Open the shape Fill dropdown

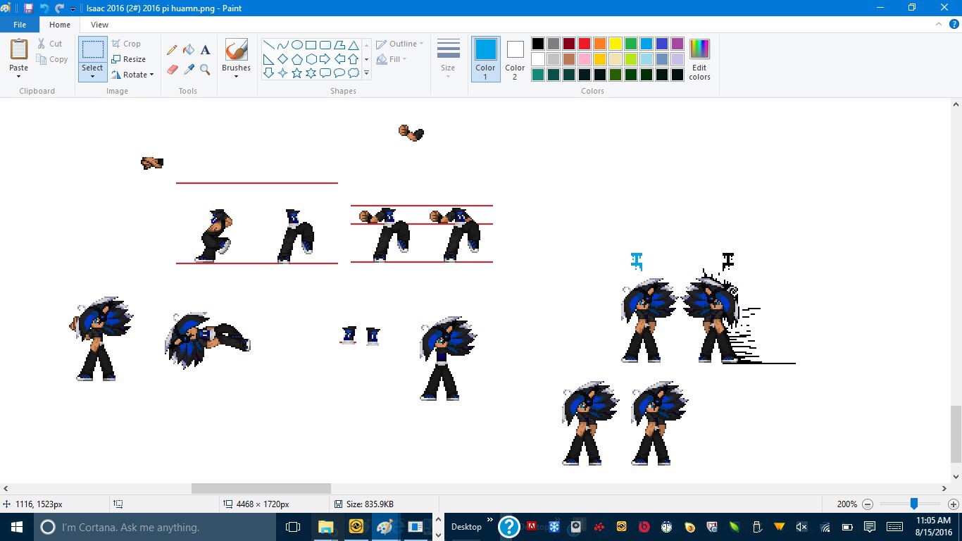[392, 59]
